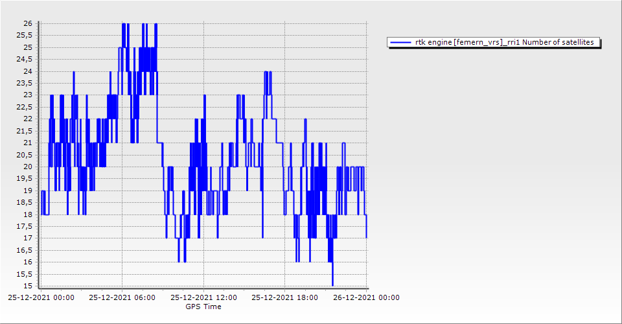The width and height of the screenshot is (622, 324).
Task: Select the 25-12-2021 00:00 time axis label
Action: tap(41, 298)
